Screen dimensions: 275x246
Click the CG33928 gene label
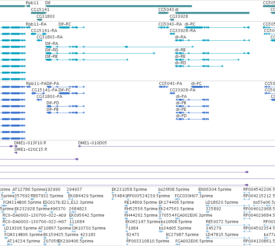click(x=179, y=16)
